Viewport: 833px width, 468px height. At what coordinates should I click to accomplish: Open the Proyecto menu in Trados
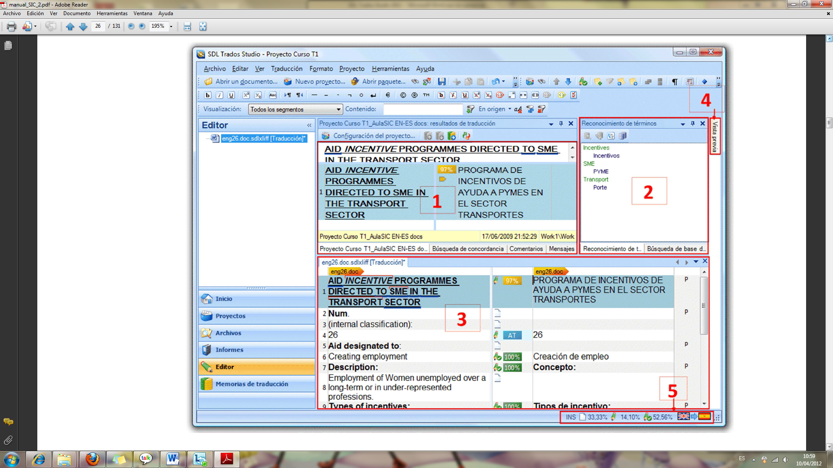pos(352,68)
